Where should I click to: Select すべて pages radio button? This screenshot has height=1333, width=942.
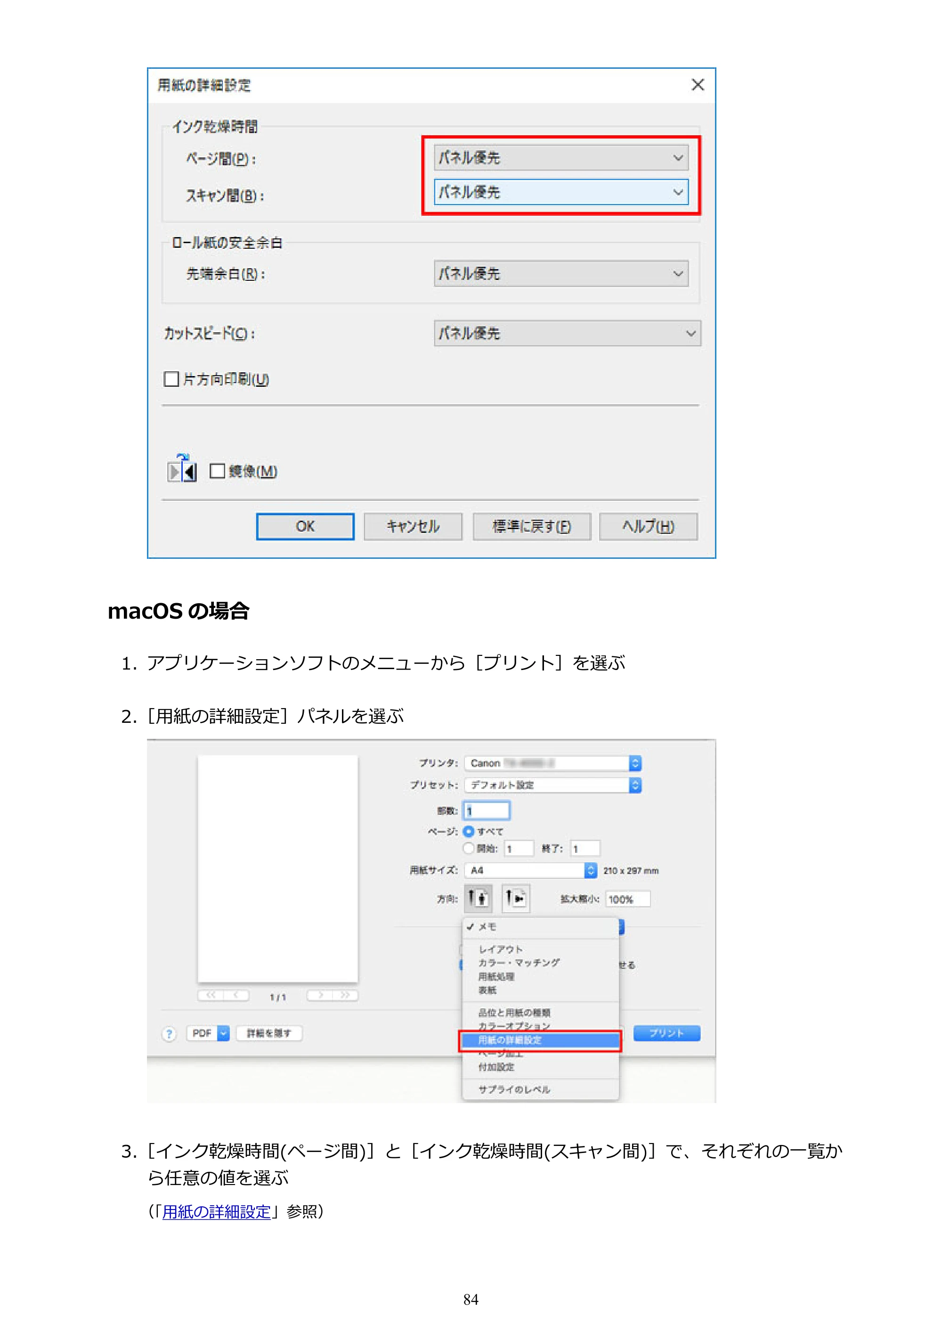(469, 831)
